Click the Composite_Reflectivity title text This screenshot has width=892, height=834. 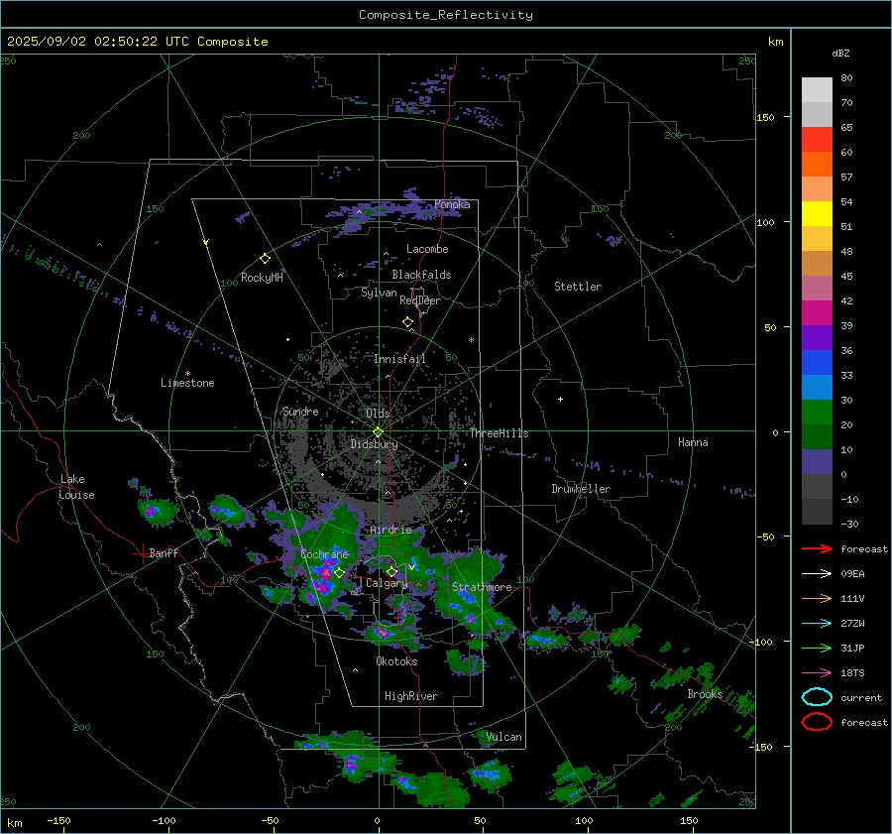446,15
